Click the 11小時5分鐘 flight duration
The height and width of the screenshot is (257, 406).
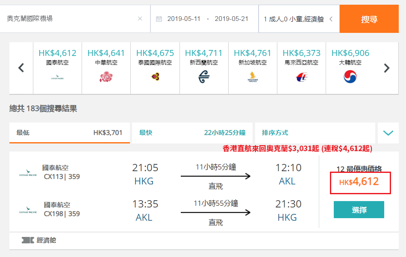click(216, 167)
